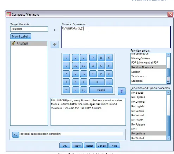This screenshot has height=154, width=174.
Task: Select Rv.T in functions list
Action: click(x=149, y=129)
